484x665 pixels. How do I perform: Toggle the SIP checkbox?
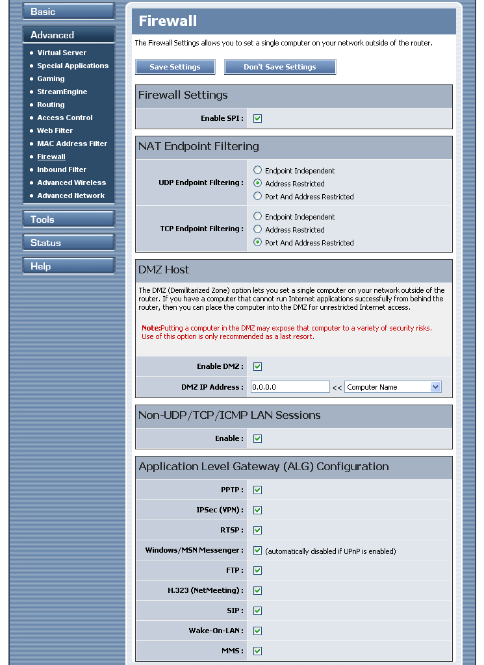257,610
